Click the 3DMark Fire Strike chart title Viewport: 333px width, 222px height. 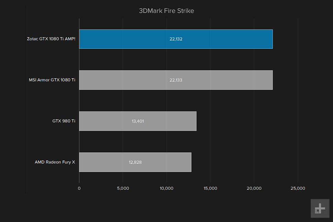166,11
